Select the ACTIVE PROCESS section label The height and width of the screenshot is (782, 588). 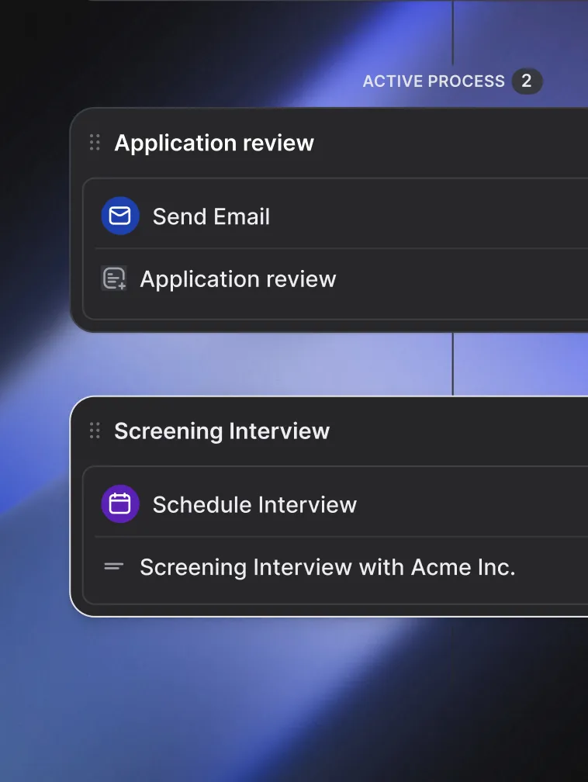(x=434, y=81)
